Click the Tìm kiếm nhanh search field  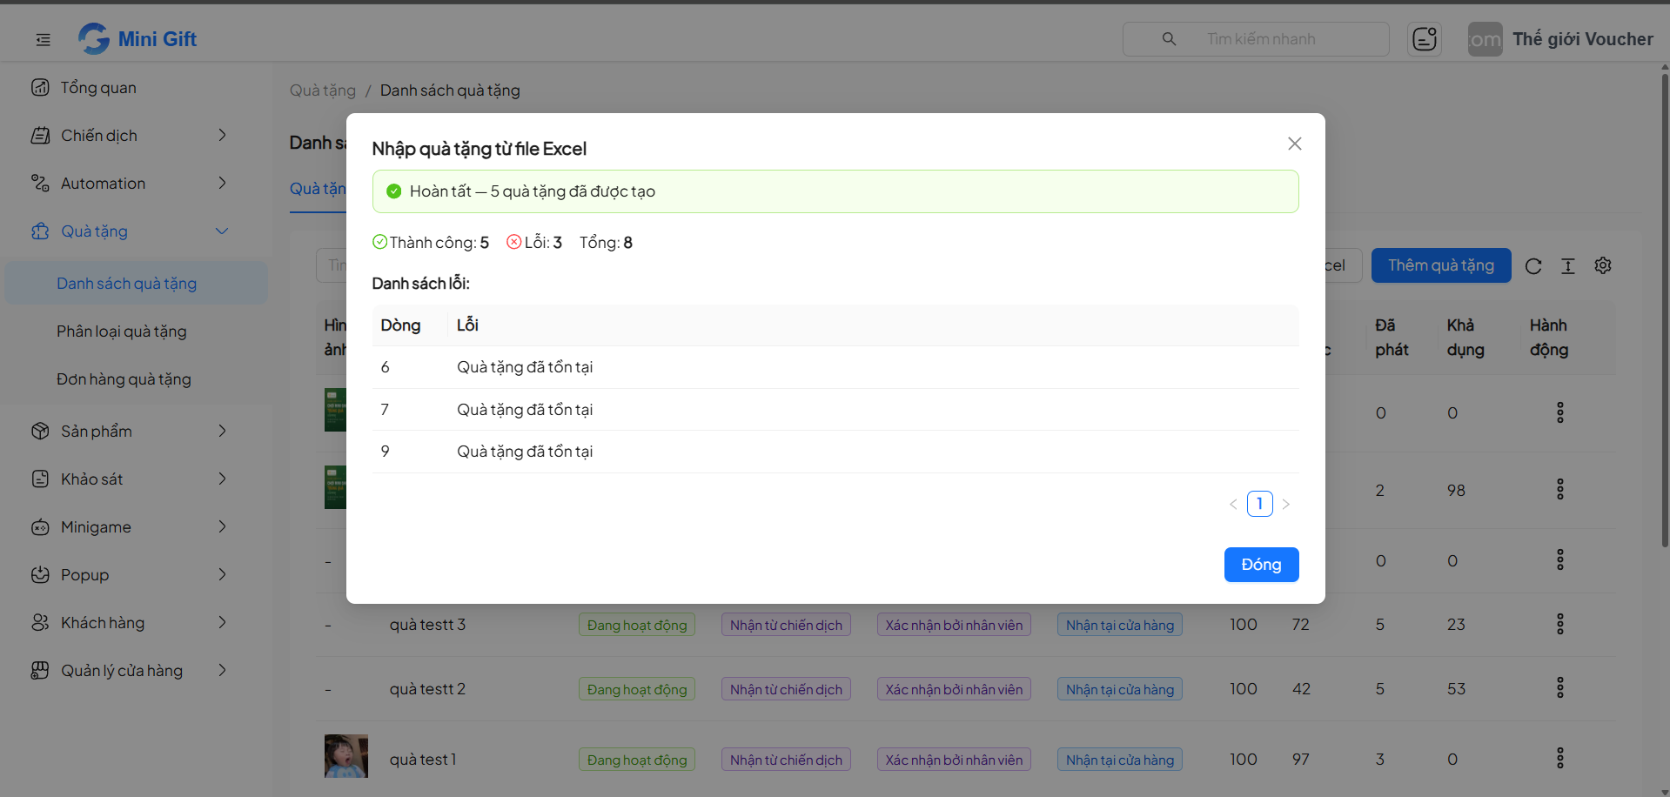pyautogui.click(x=1256, y=39)
